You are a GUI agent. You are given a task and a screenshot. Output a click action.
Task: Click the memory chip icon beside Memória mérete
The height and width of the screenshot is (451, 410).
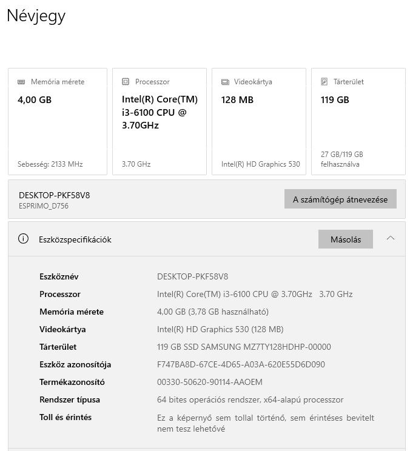22,82
